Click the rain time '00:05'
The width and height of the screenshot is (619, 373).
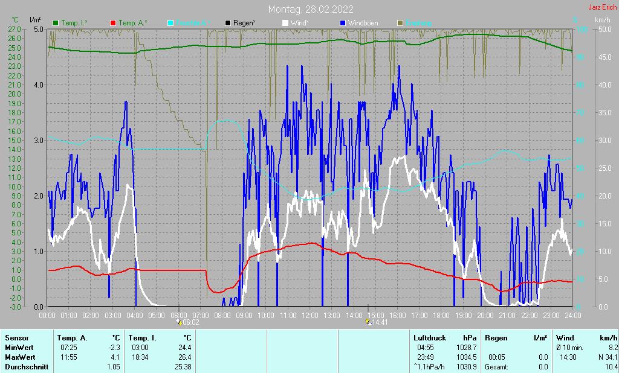[x=497, y=357]
